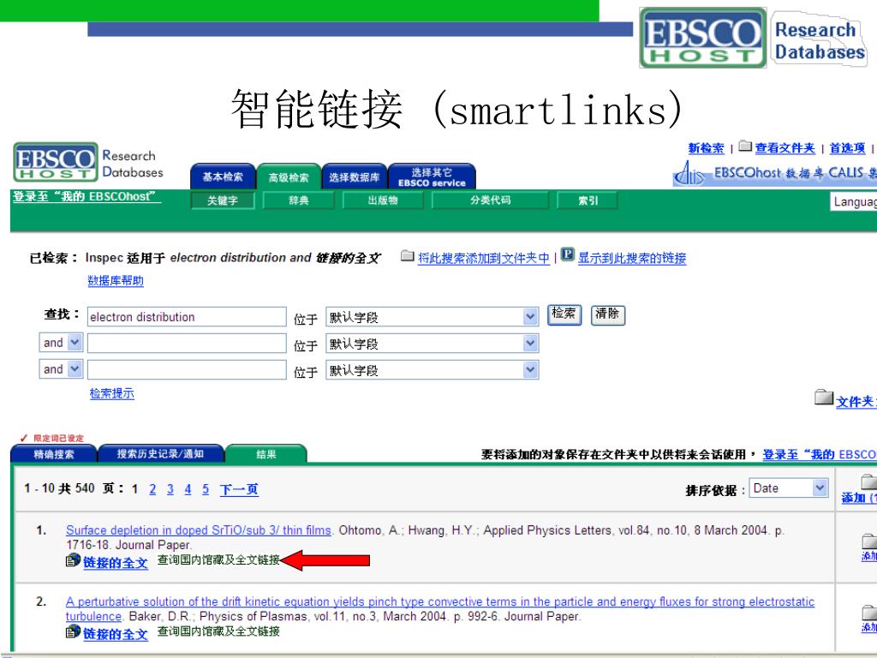Open the 选择其它 EBSCO service tab

coord(432,176)
